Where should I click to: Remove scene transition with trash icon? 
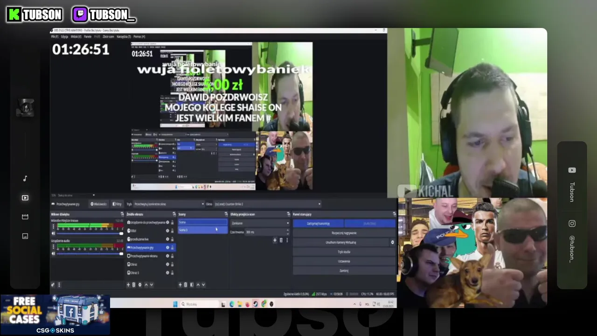(281, 240)
